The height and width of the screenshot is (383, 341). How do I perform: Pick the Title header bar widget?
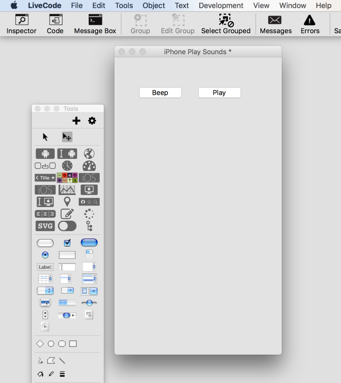[x=45, y=178]
